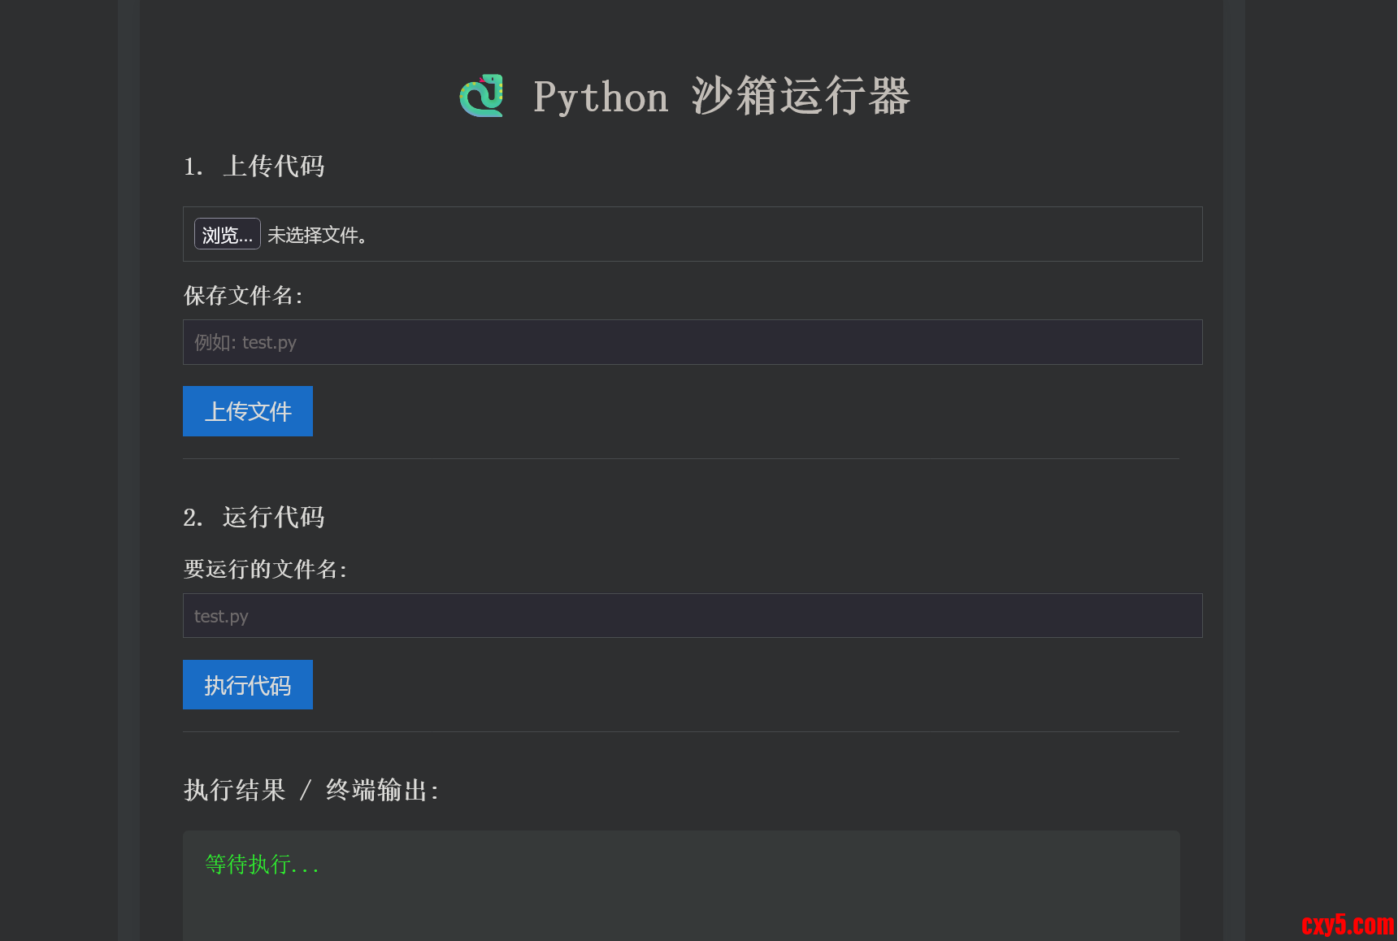Image resolution: width=1398 pixels, height=941 pixels.
Task: Click the word "Python" in the page title
Action: coord(601,98)
